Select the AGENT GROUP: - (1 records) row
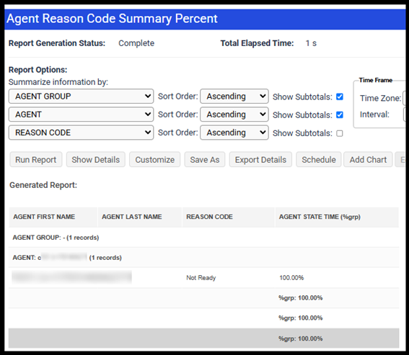The image size is (409, 355). click(x=203, y=238)
